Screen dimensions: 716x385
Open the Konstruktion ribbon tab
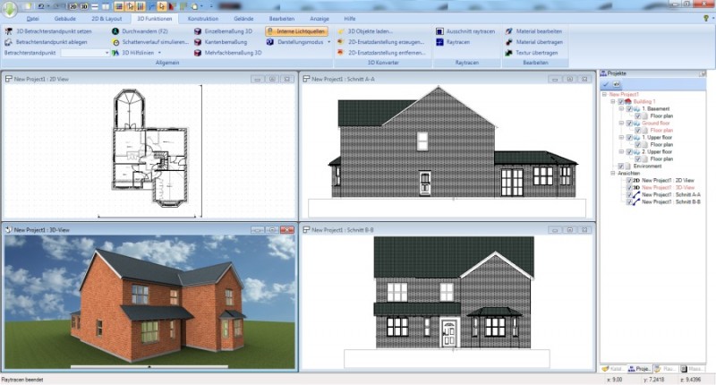point(203,18)
